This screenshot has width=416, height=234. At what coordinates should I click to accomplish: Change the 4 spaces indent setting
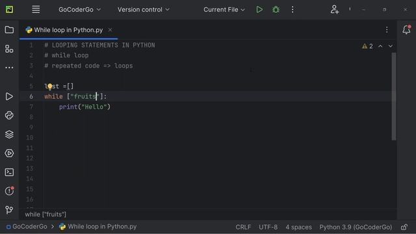(299, 227)
